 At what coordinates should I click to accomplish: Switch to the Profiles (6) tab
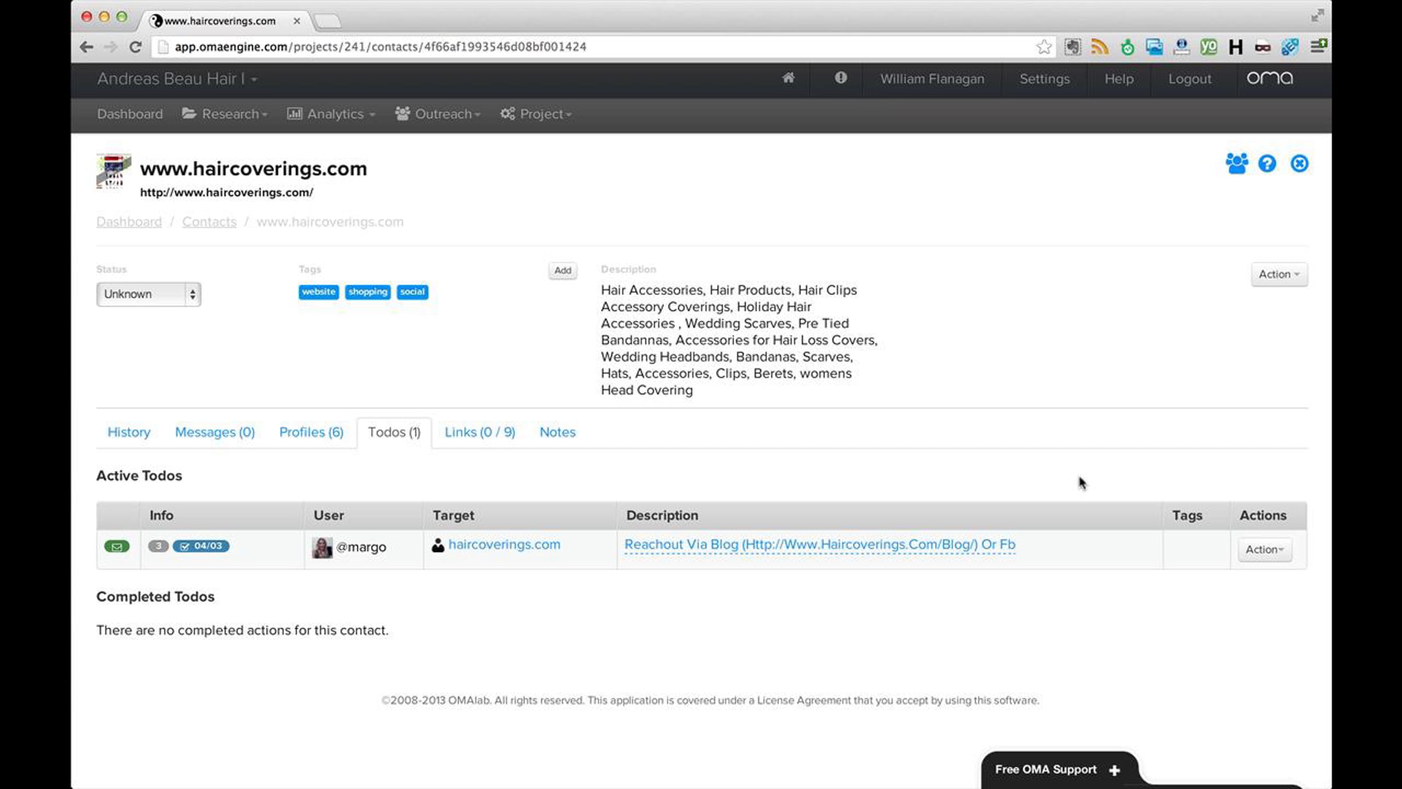311,432
